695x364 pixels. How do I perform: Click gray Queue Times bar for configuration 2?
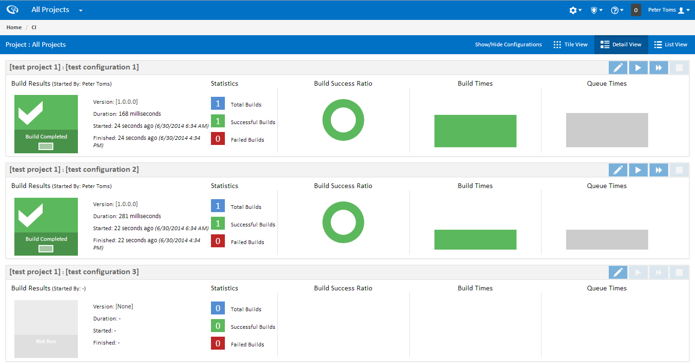point(607,239)
